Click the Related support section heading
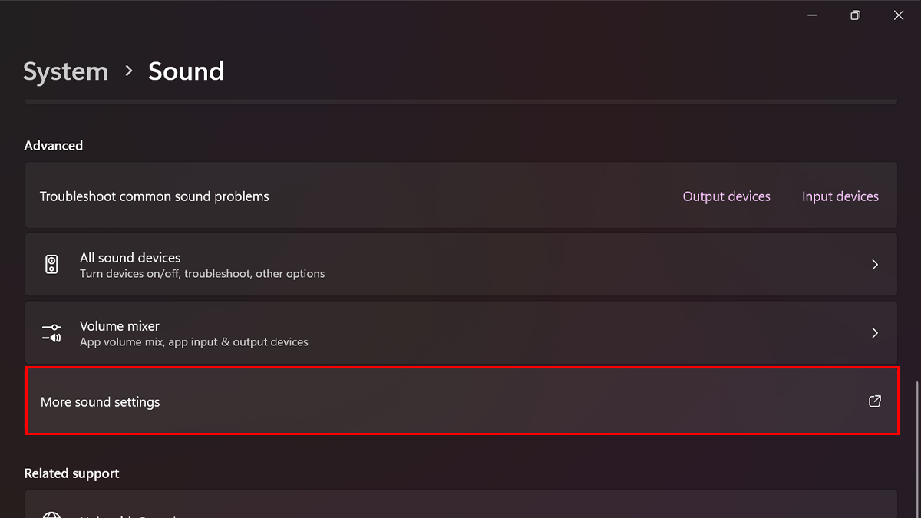The width and height of the screenshot is (921, 518). coord(71,473)
